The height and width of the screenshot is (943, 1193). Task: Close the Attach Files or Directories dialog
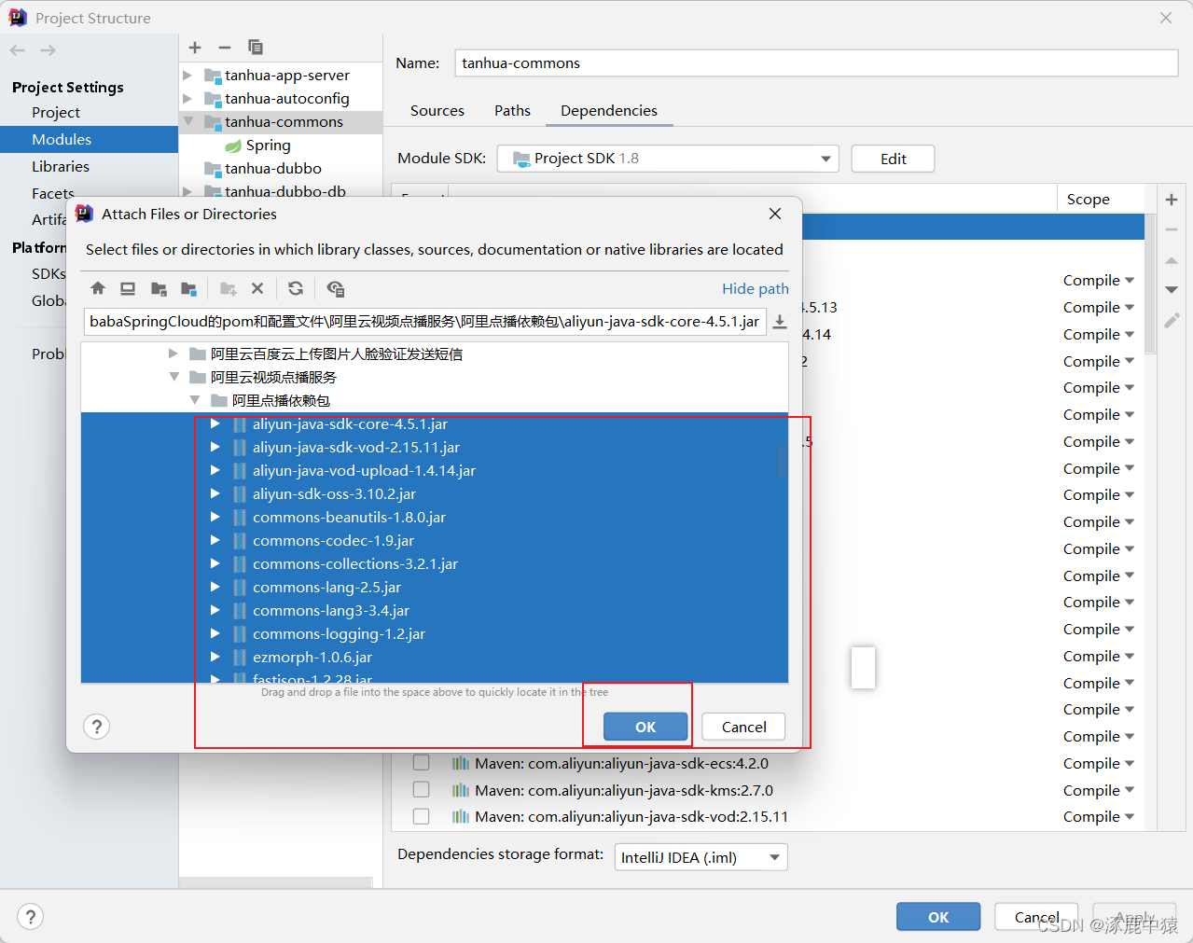pyautogui.click(x=775, y=214)
